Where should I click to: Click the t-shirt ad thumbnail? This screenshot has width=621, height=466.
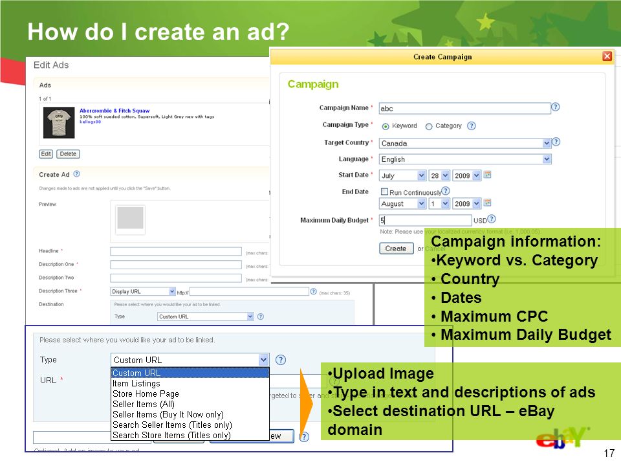(x=59, y=122)
